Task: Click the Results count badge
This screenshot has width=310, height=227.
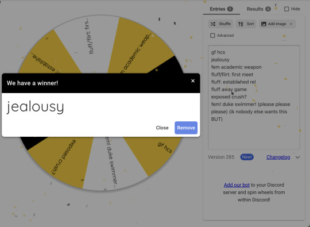Action: [x=268, y=9]
